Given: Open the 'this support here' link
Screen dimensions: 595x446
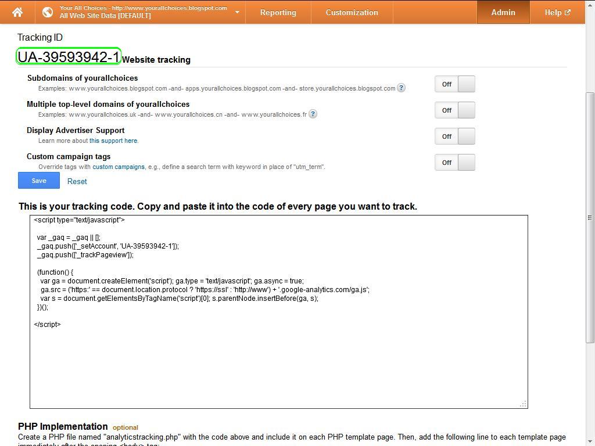Looking at the screenshot, I should point(114,141).
